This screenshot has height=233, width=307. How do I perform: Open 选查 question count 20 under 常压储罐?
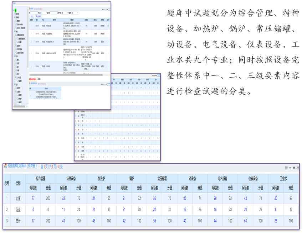pyautogui.click(x=154, y=210)
